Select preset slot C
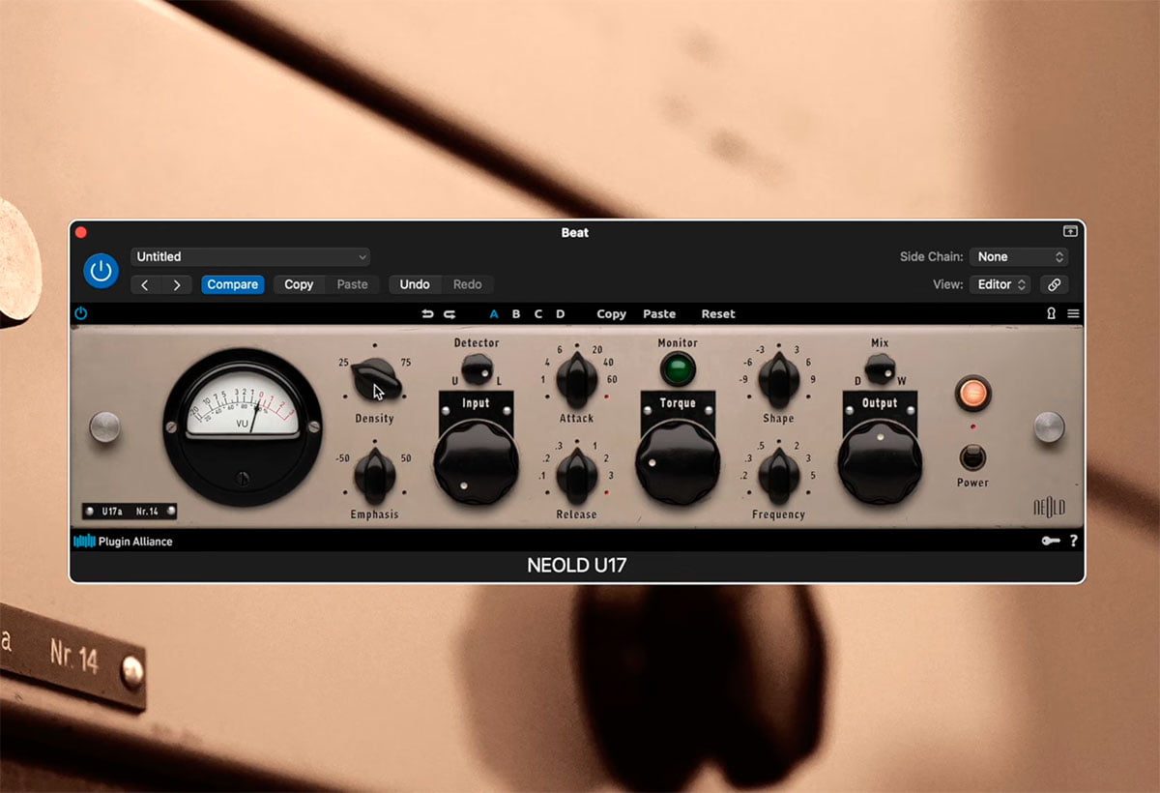1160x793 pixels. [538, 314]
